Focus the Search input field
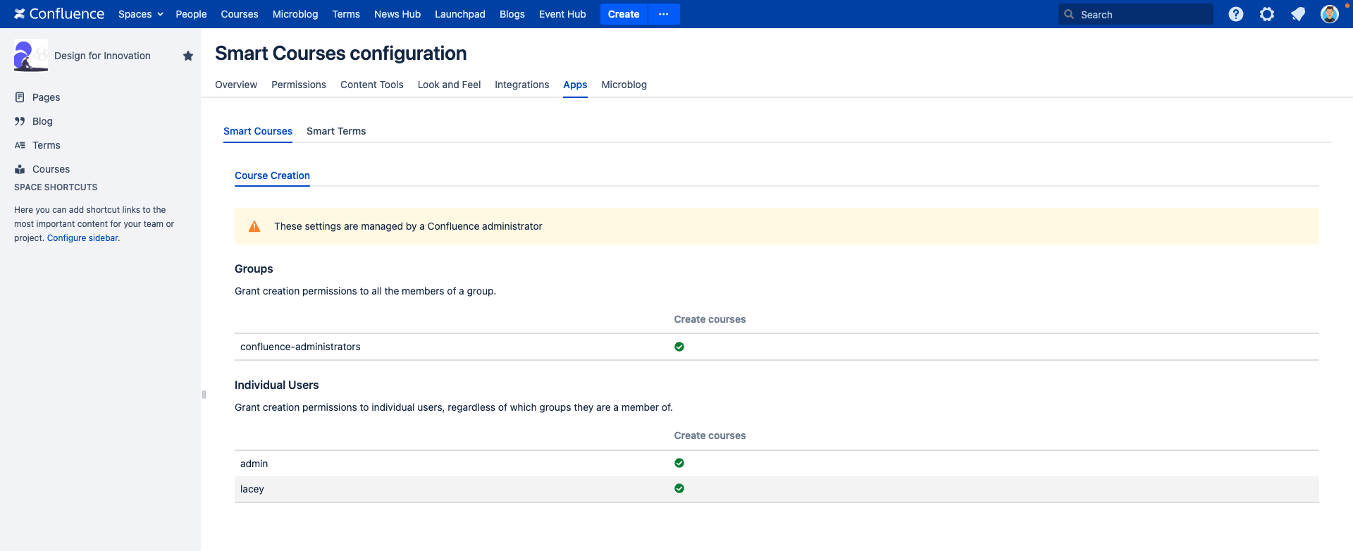The width and height of the screenshot is (1353, 551). click(1136, 14)
